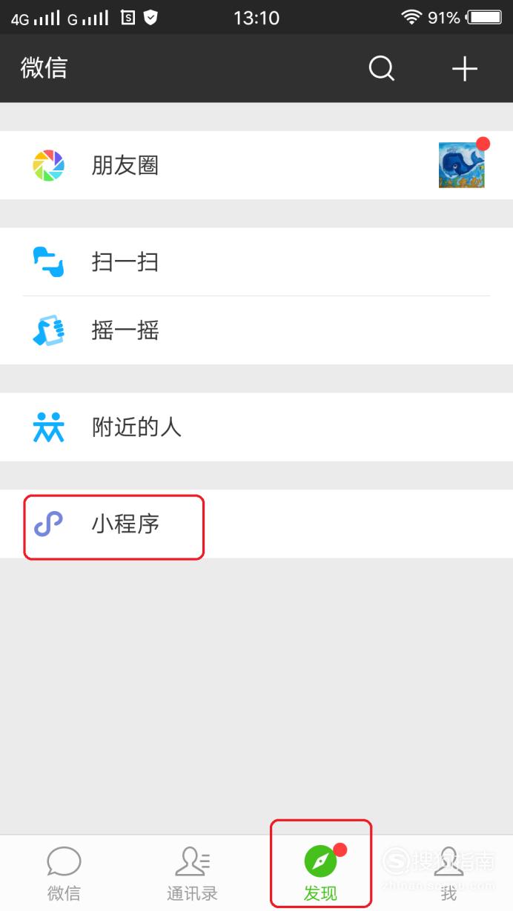Switch to the 微信 chats tab

(64, 873)
